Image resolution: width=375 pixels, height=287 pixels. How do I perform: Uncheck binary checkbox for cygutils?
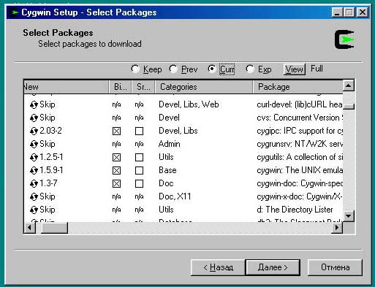[116, 158]
